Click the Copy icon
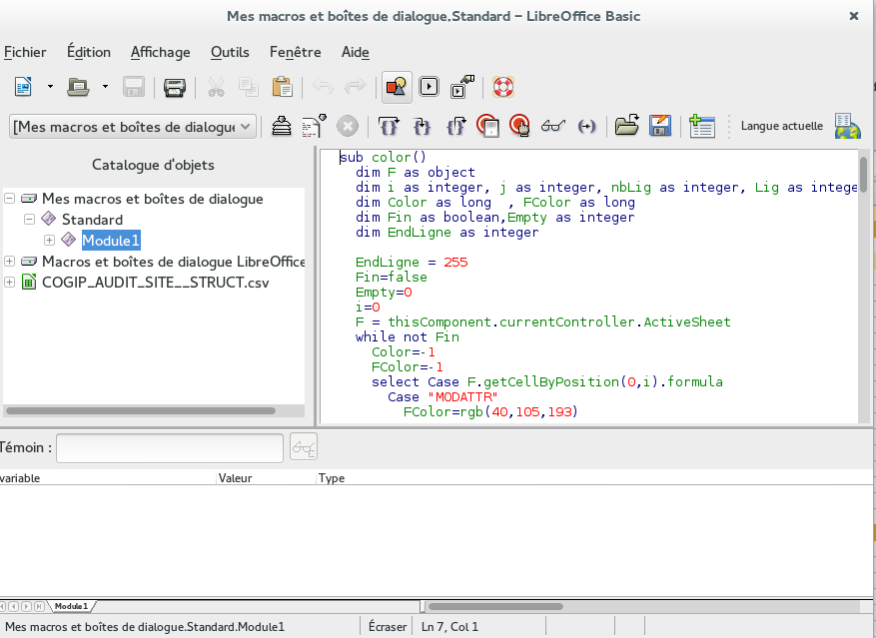Screen dimensions: 876x638 pos(249,87)
